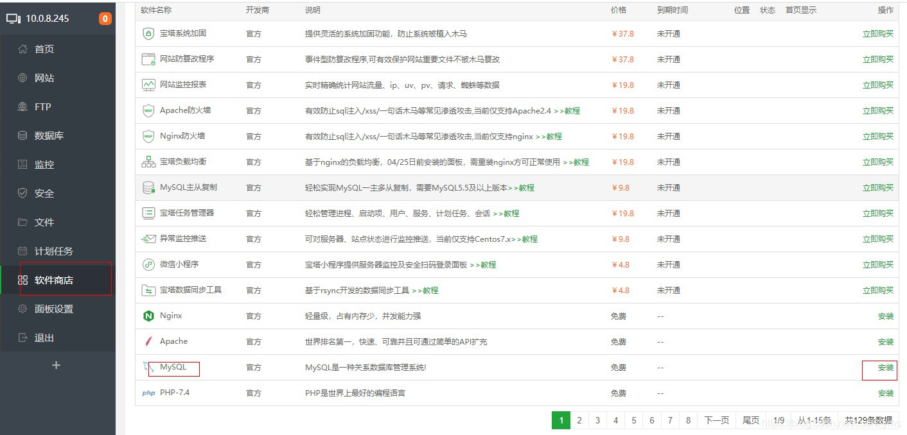The height and width of the screenshot is (435, 907).
Task: Click 安装 for MySQL
Action: 886,368
